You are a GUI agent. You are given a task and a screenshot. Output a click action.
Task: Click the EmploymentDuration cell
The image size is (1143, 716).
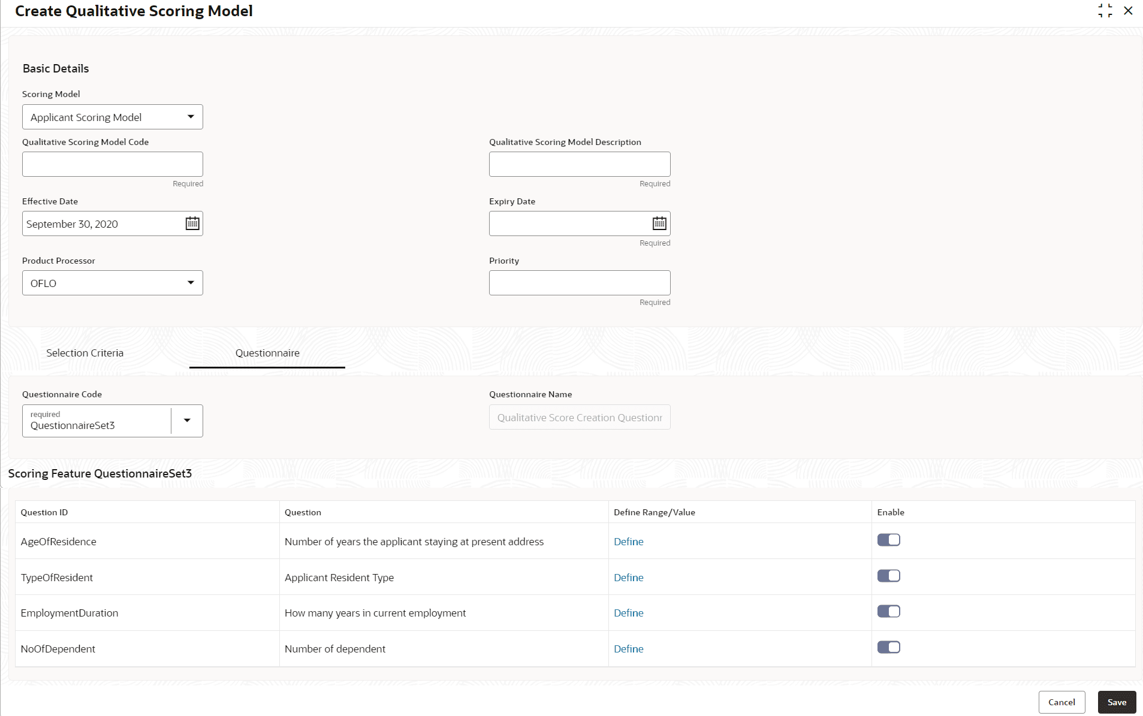pyautogui.click(x=147, y=613)
